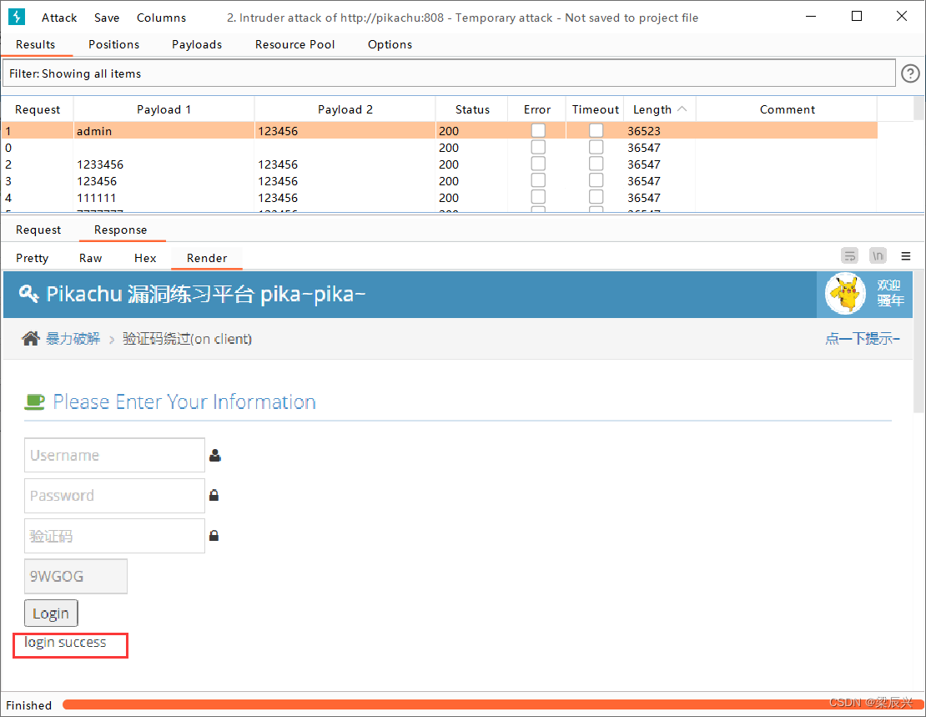Tick the Timeout checkbox for request 0

tap(596, 147)
